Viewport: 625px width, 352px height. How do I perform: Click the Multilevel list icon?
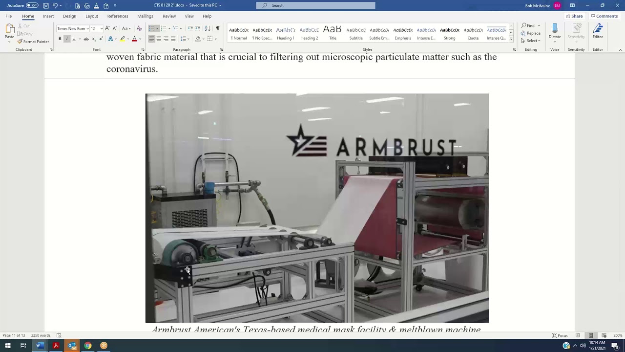[x=176, y=28]
